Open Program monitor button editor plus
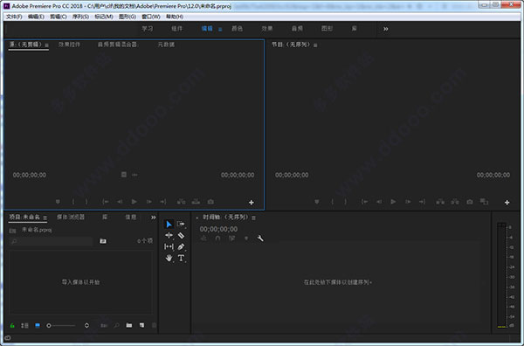 [507, 202]
